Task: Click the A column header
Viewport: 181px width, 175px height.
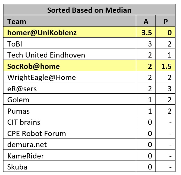Action: click(x=146, y=21)
